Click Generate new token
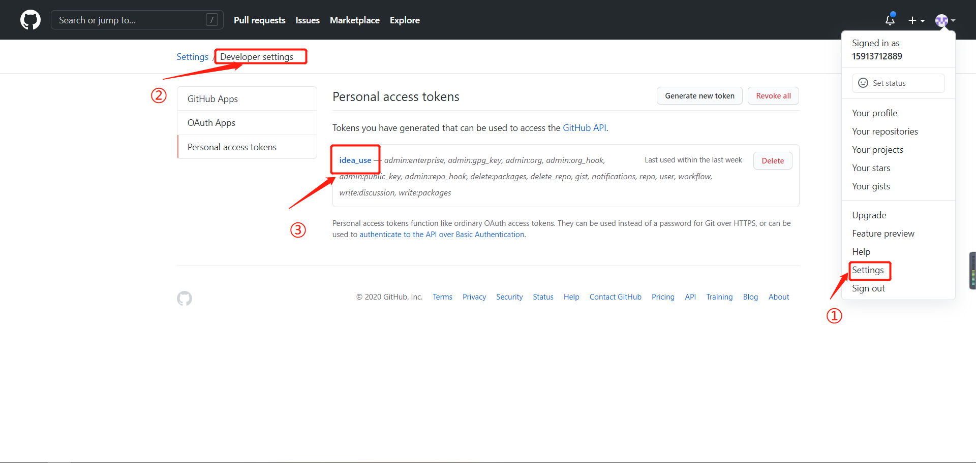 [x=699, y=95]
